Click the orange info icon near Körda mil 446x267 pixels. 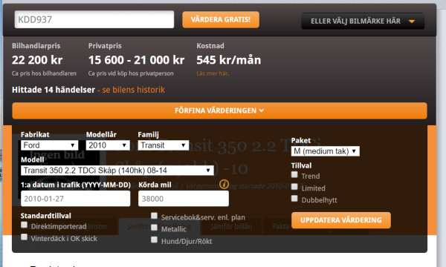(224, 184)
